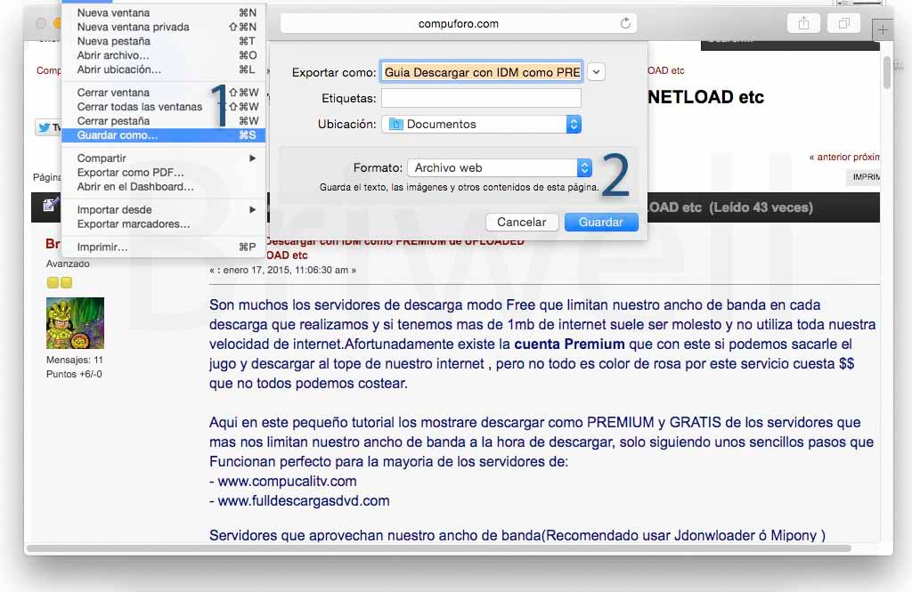Click the Guardar button

point(601,223)
